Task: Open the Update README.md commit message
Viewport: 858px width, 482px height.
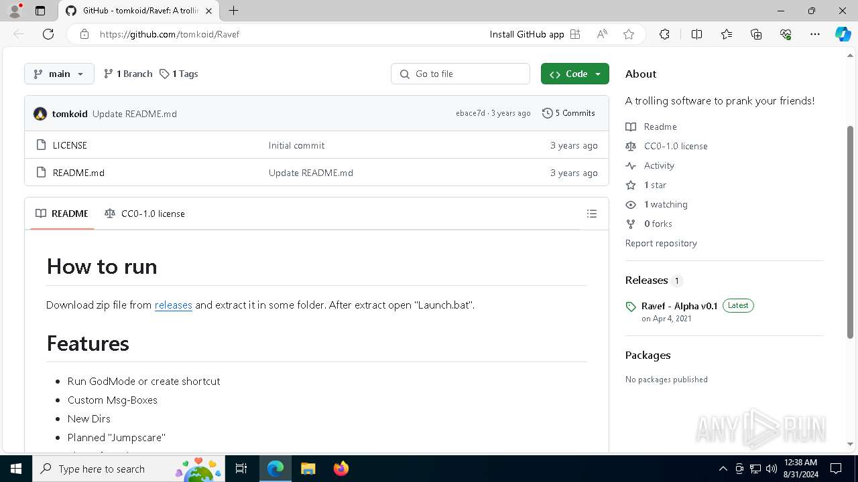Action: click(x=135, y=114)
